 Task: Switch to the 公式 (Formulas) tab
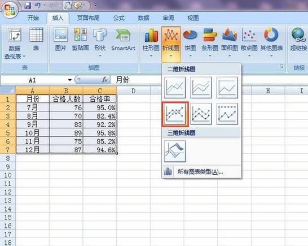click(x=118, y=18)
